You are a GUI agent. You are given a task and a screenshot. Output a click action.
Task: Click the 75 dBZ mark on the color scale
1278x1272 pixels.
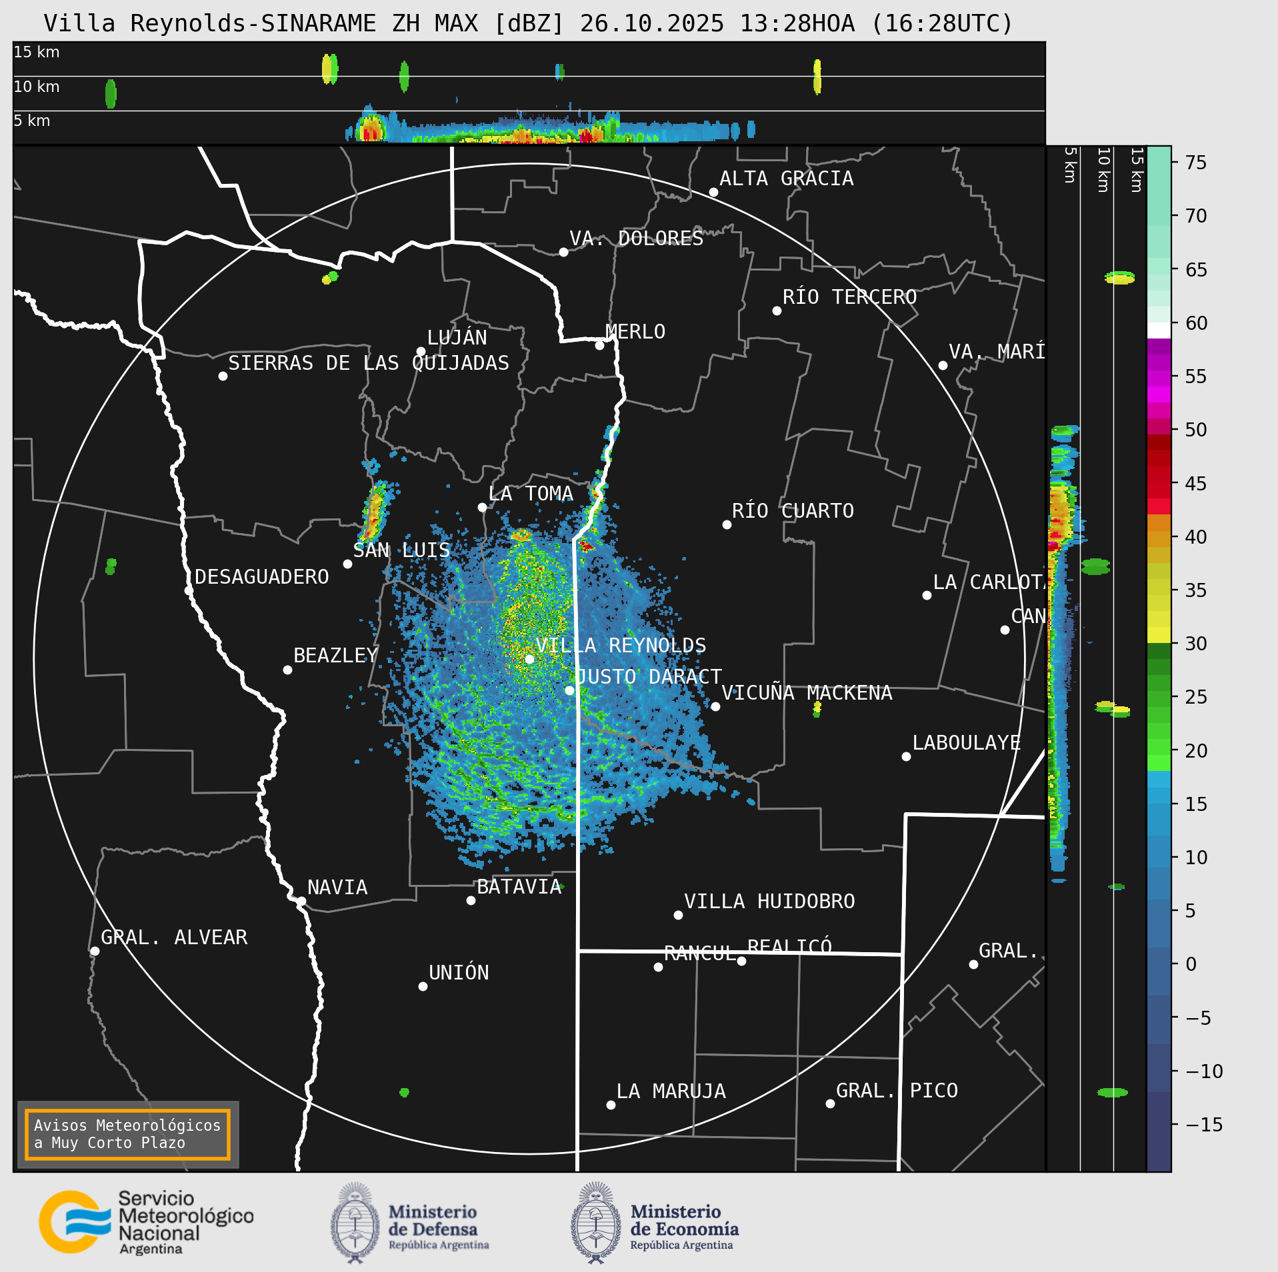[1196, 163]
